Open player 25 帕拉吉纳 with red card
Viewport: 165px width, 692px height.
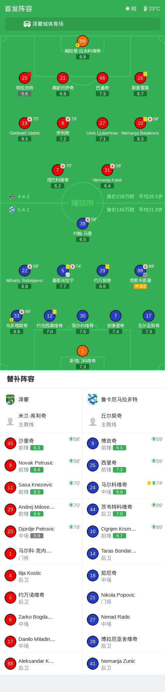25,78
